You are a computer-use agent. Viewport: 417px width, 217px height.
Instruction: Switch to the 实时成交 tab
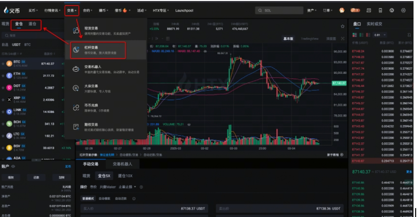(x=374, y=24)
